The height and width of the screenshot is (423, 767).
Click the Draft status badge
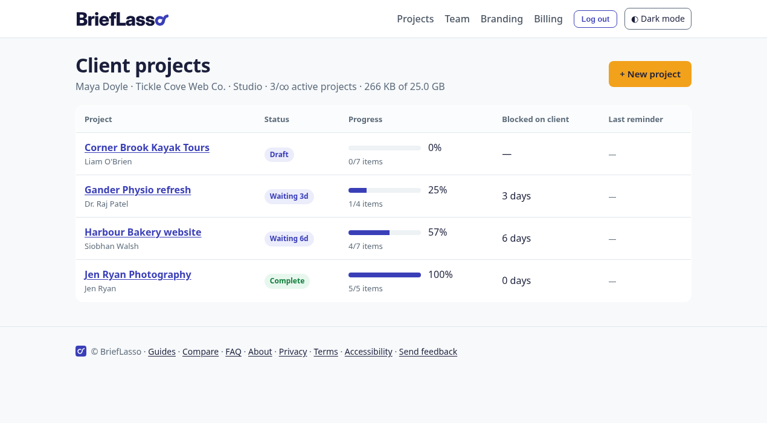pos(279,154)
